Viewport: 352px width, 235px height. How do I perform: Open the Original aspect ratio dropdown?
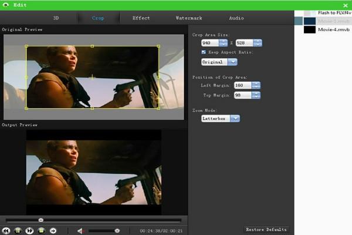coord(219,62)
